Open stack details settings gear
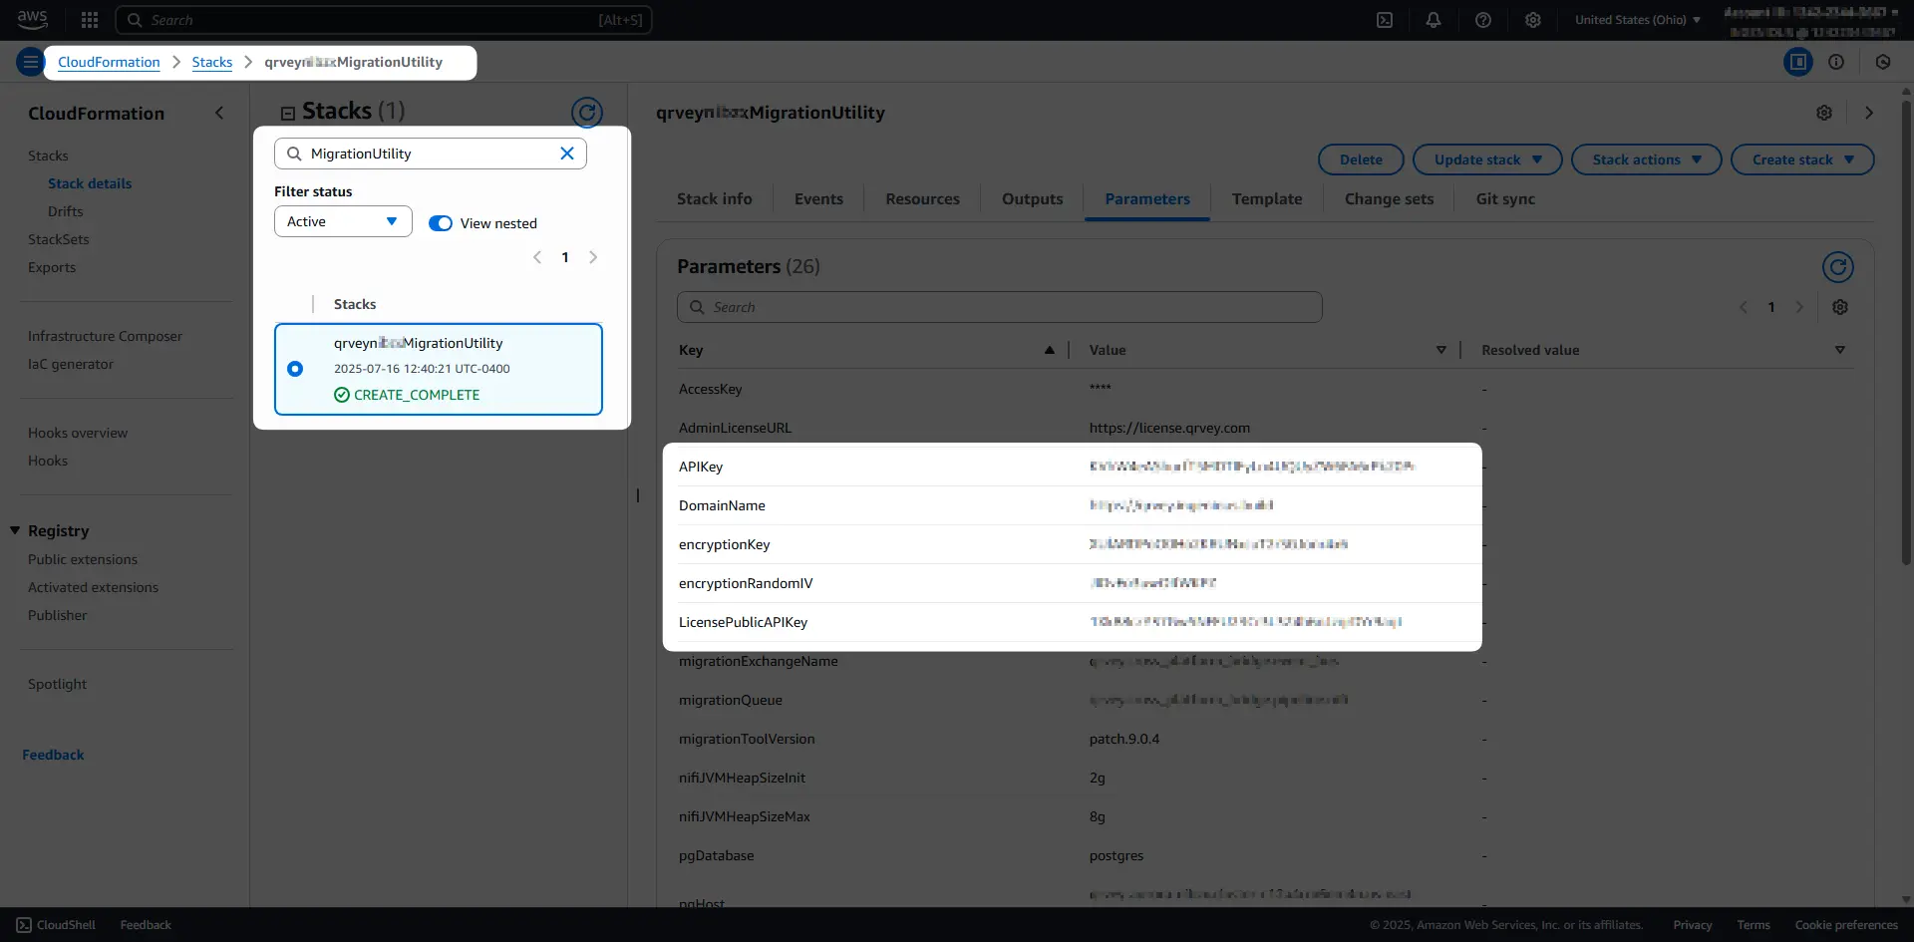The height and width of the screenshot is (942, 1914). (1824, 113)
